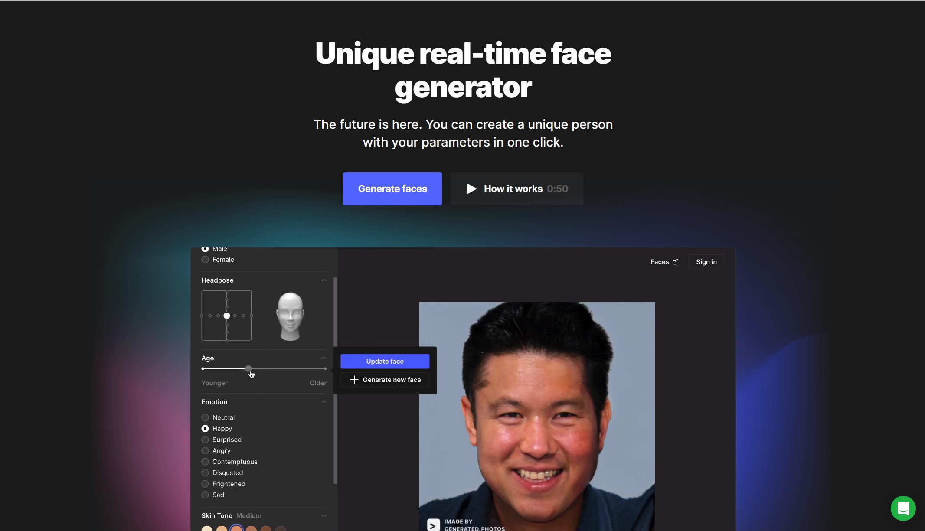Move the Age slider toward Older
The image size is (925, 531).
coord(304,368)
